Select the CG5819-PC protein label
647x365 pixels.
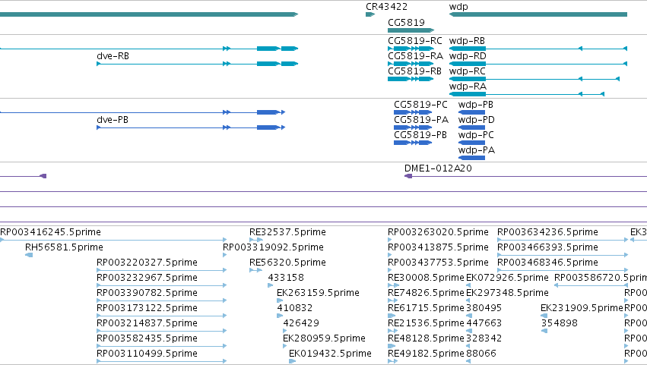pyautogui.click(x=420, y=105)
